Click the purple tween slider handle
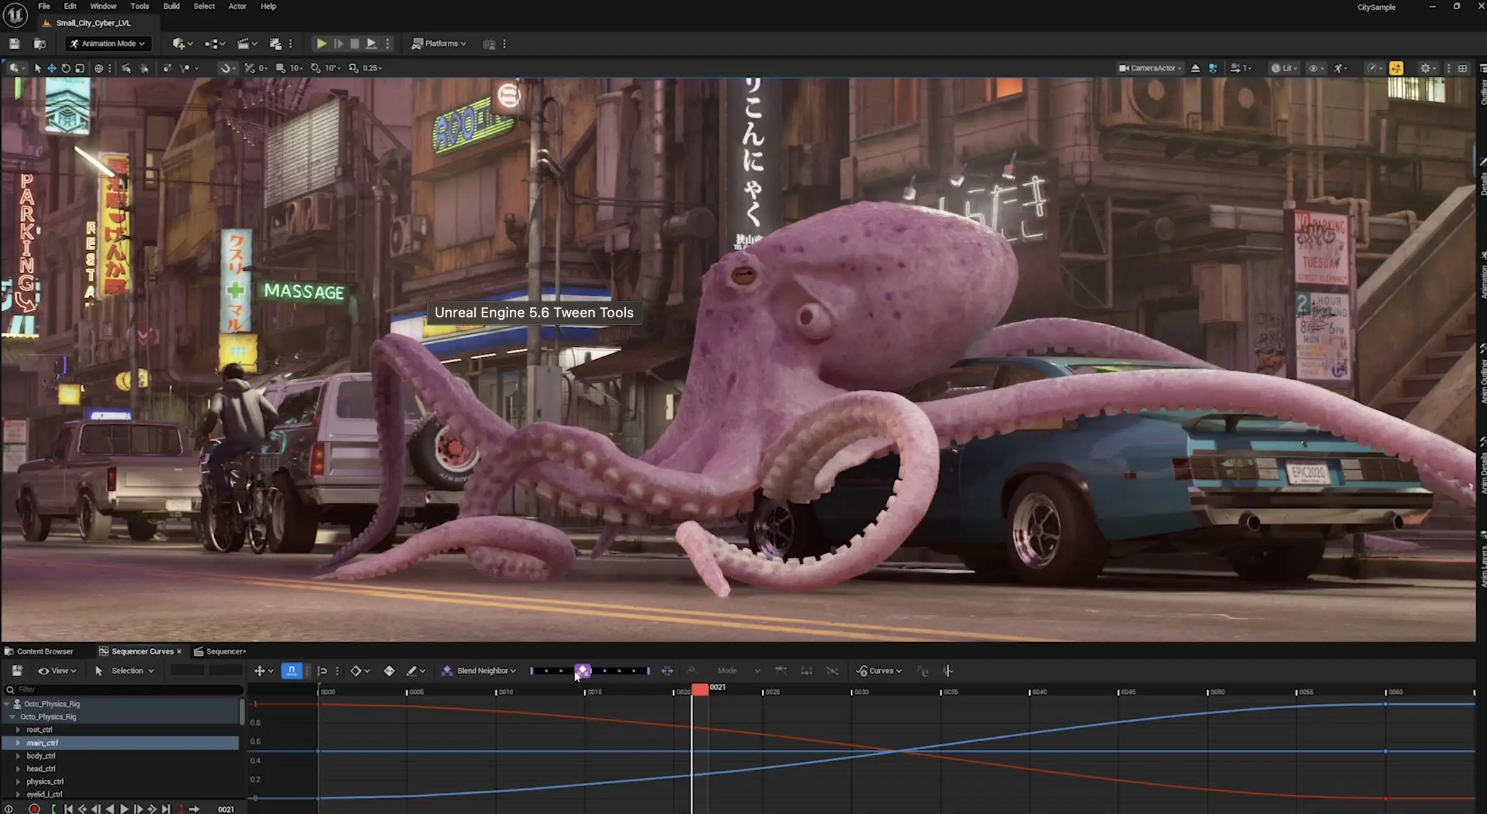Image resolution: width=1487 pixels, height=814 pixels. (x=583, y=670)
